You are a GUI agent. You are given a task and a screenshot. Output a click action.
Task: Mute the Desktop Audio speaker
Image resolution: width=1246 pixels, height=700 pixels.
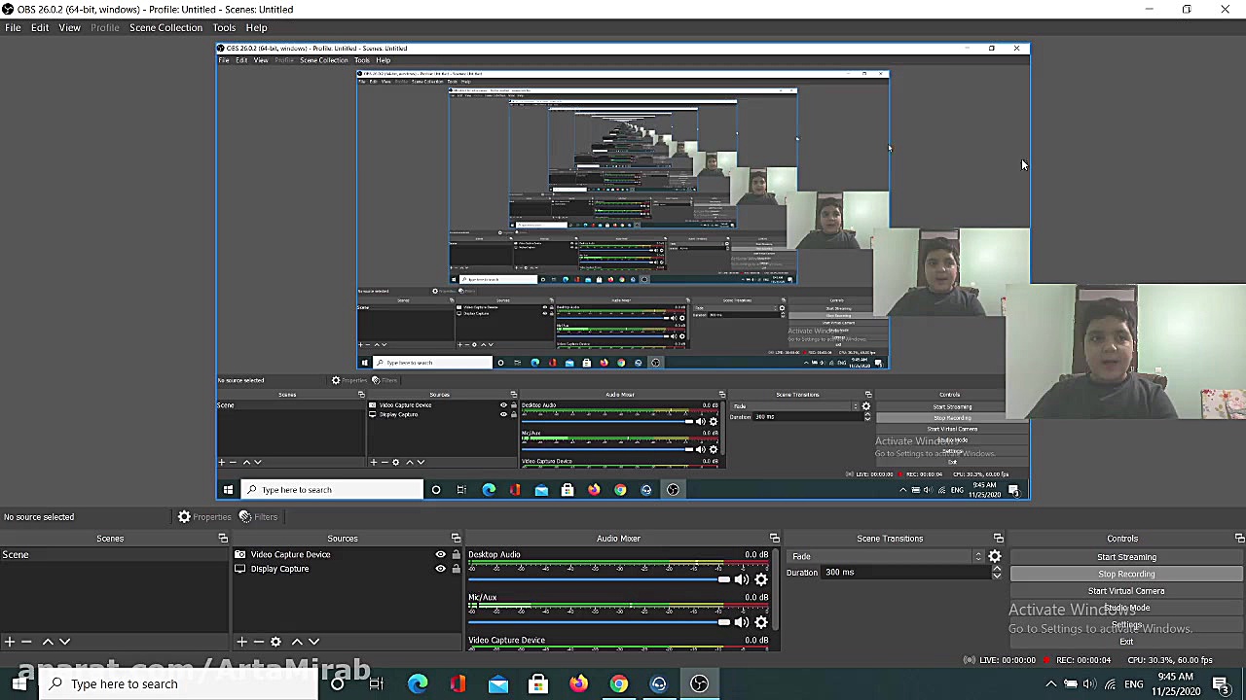coord(741,579)
